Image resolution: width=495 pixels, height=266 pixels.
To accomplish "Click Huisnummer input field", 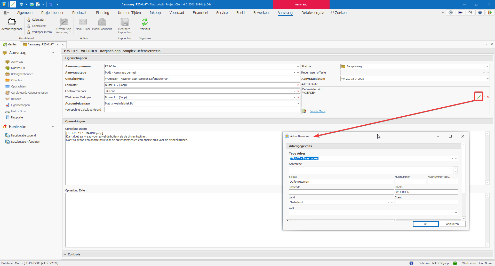I will 411,182.
